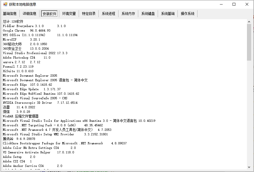Select Adobe Color NA Extra Settings CS4
The width and height of the screenshot is (254, 172).
[39, 148]
